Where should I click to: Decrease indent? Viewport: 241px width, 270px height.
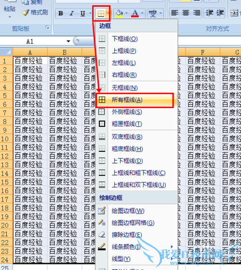(x=209, y=13)
